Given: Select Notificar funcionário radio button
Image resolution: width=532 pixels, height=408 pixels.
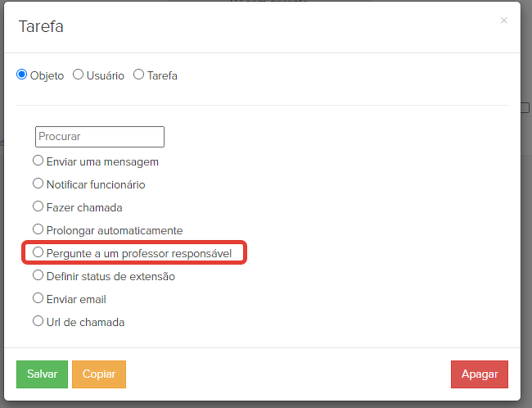Looking at the screenshot, I should click(38, 184).
